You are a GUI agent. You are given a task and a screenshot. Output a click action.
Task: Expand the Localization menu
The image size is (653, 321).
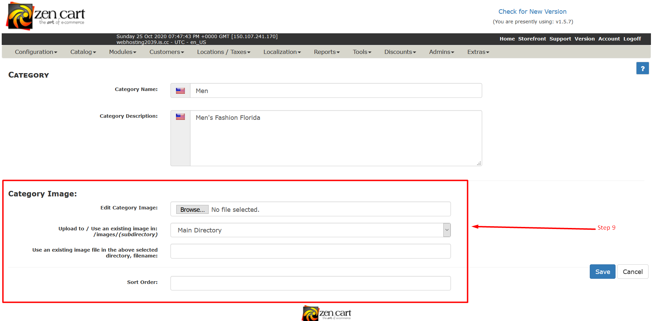pos(282,52)
